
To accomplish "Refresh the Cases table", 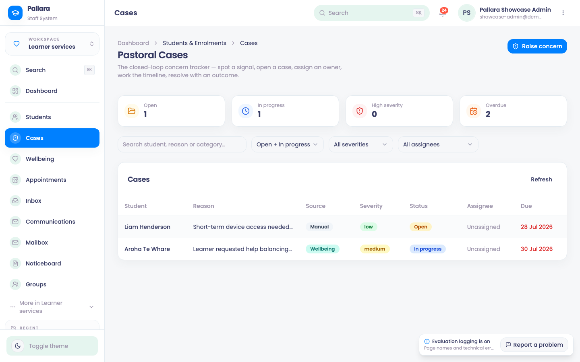I will click(541, 179).
